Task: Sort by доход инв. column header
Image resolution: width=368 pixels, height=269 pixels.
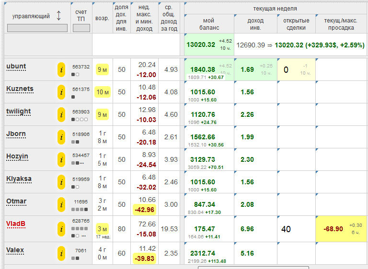Action: (255, 24)
